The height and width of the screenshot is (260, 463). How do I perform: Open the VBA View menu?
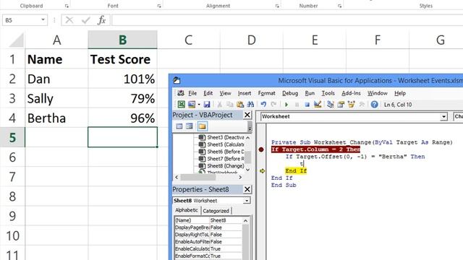225,93
